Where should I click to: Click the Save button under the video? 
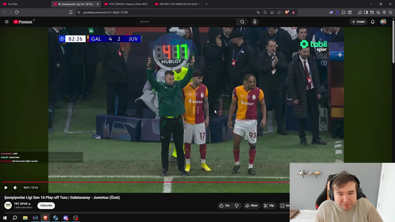click(x=285, y=205)
